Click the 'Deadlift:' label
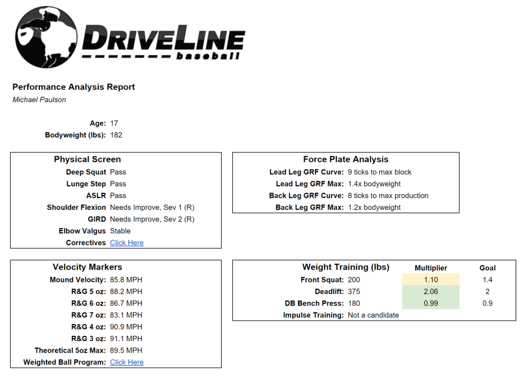The width and height of the screenshot is (528, 383). (329, 292)
